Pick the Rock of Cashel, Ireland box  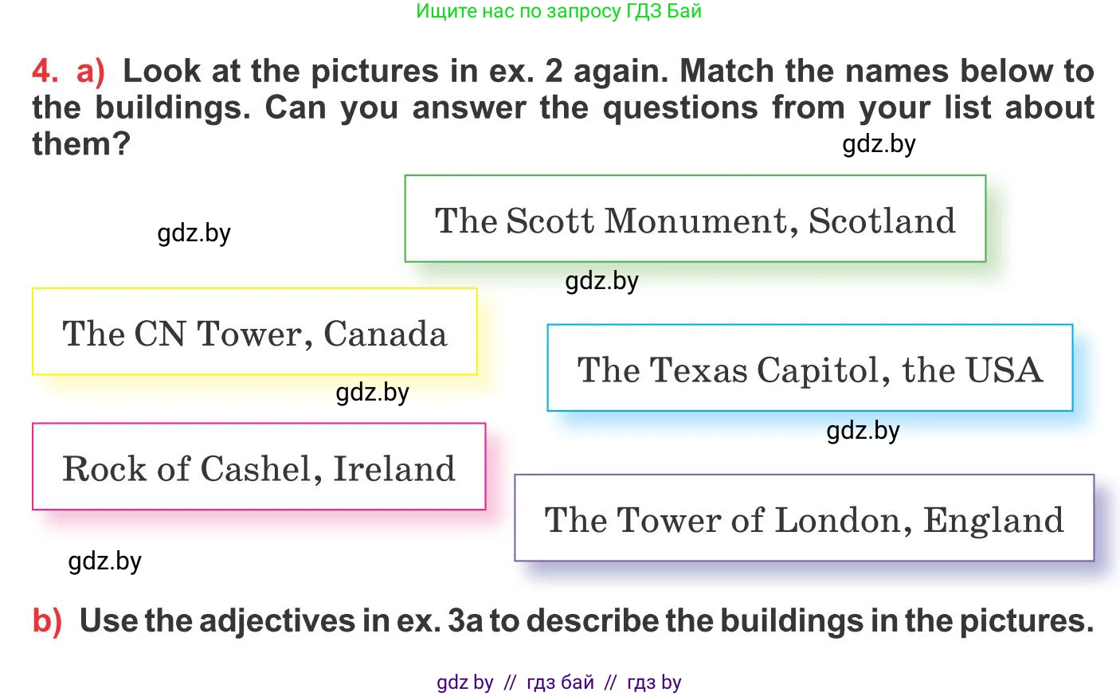259,467
